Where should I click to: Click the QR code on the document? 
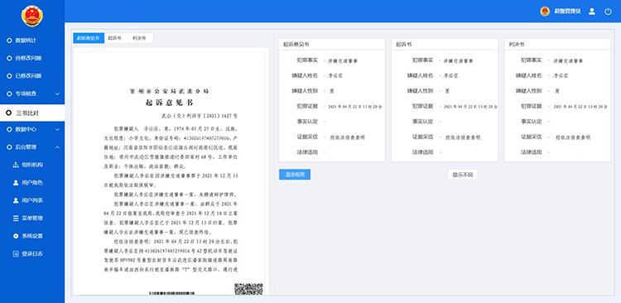[x=248, y=289]
